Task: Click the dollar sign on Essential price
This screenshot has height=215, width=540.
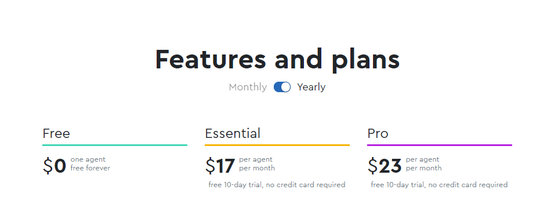Action: coord(210,166)
